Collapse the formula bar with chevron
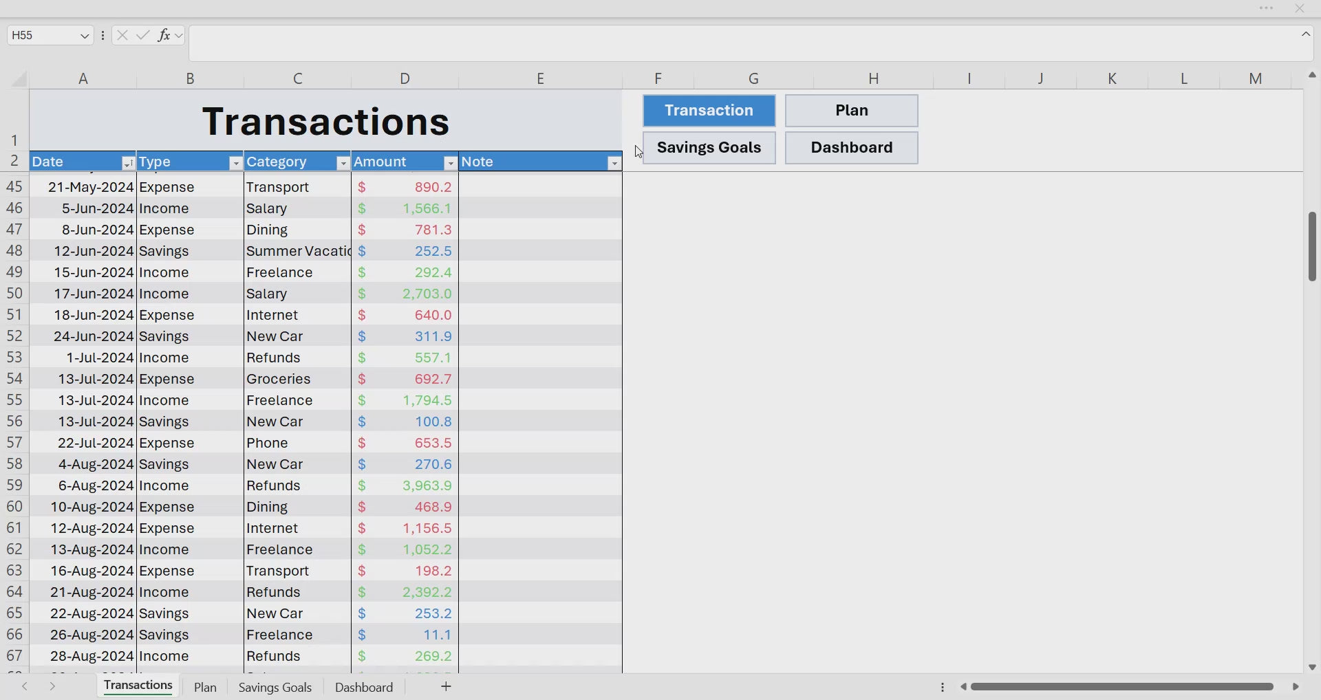 pos(1306,34)
